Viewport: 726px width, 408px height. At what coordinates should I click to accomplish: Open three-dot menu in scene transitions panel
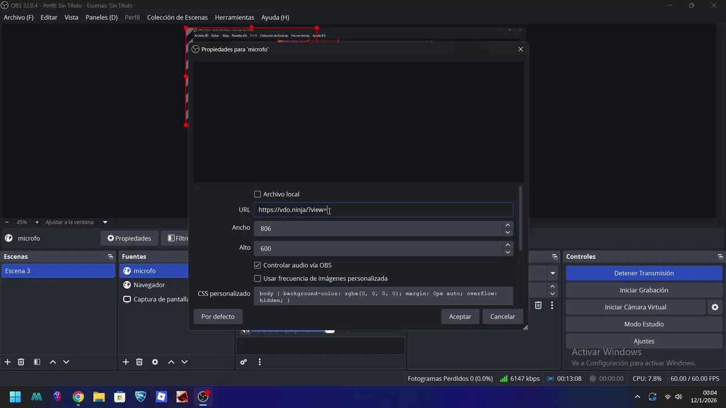click(552, 305)
